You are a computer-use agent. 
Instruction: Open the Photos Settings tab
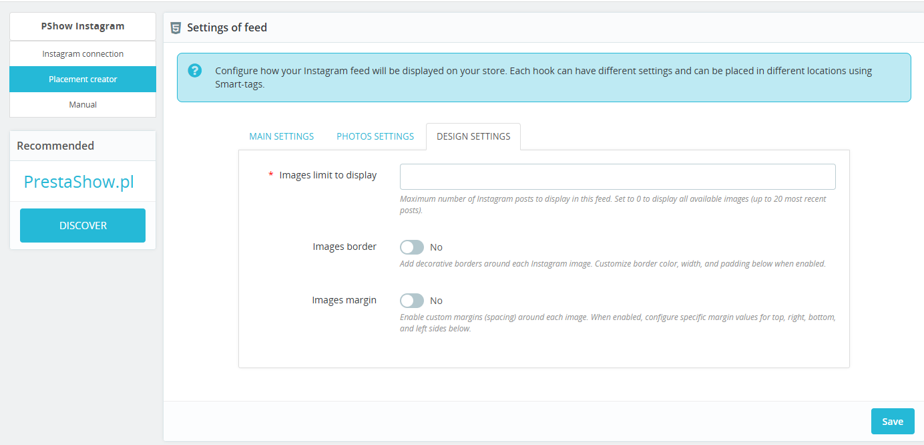coord(375,136)
